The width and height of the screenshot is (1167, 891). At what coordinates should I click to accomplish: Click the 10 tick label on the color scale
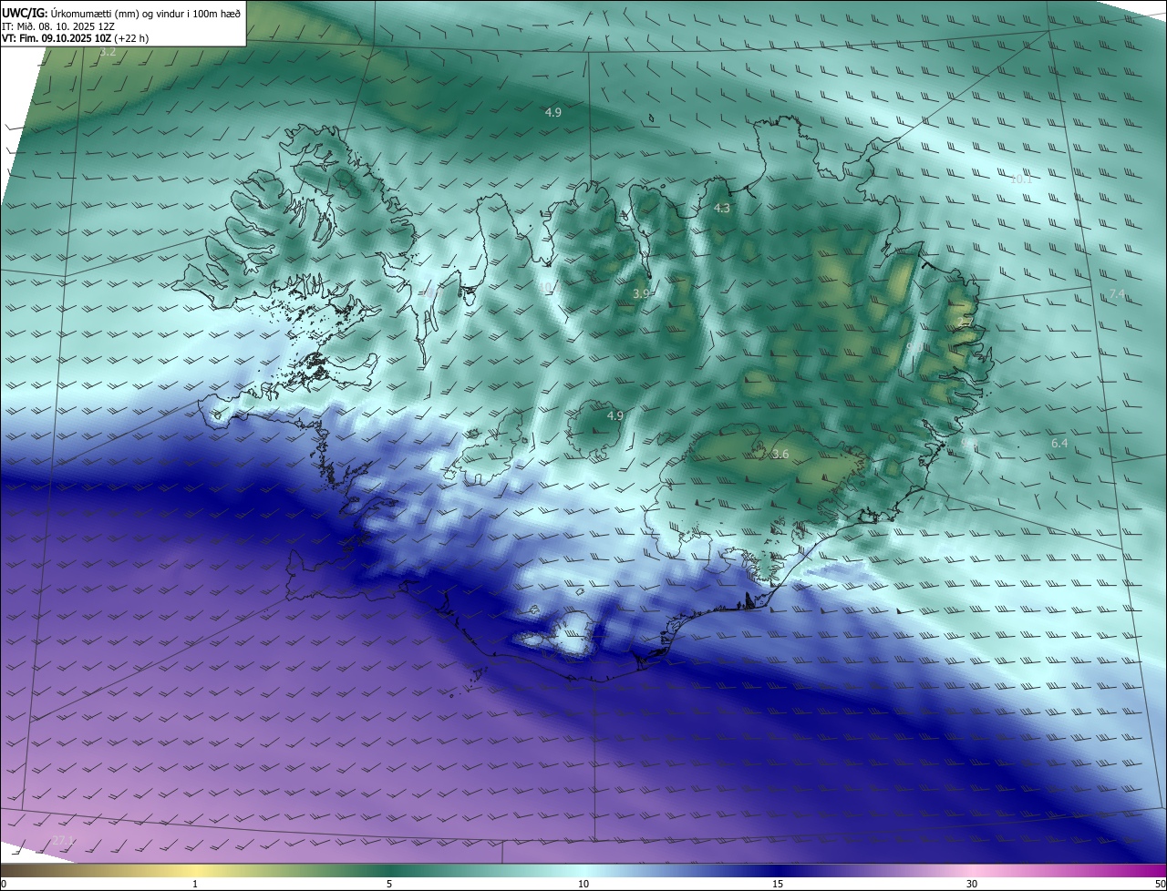coord(583,884)
